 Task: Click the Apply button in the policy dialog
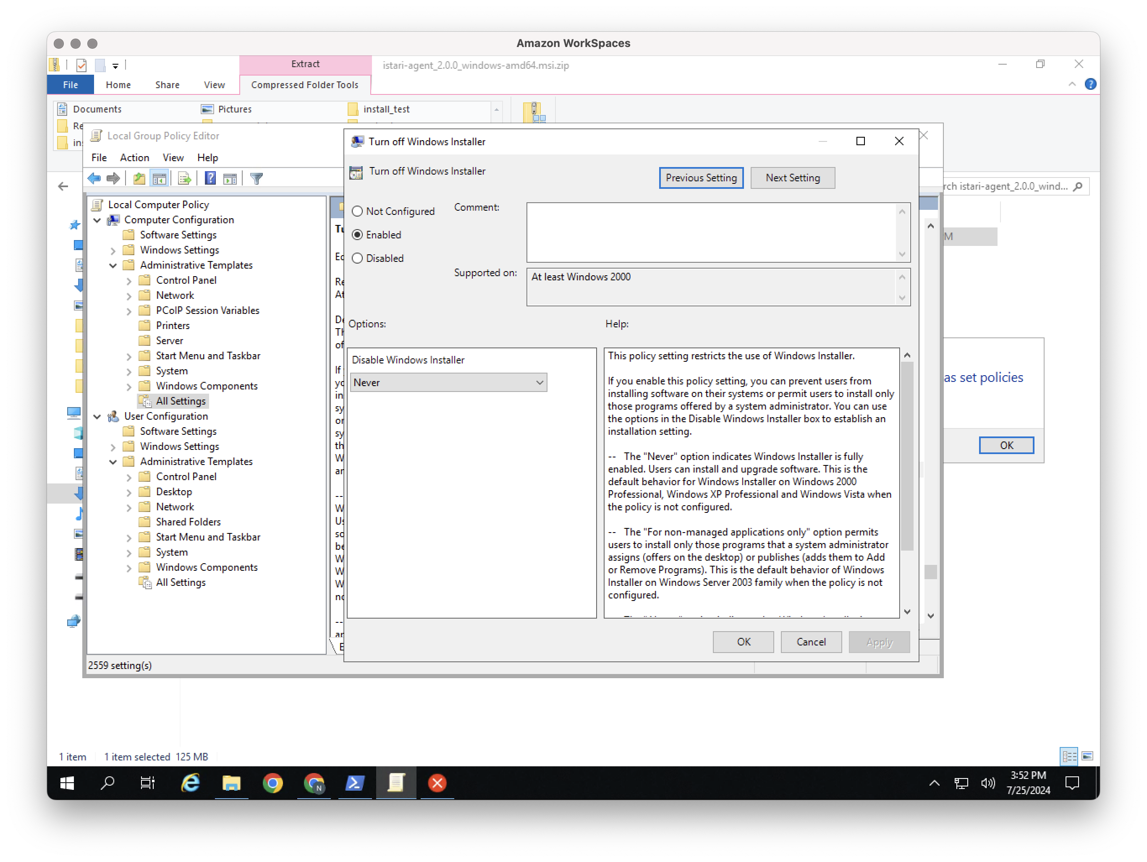879,642
